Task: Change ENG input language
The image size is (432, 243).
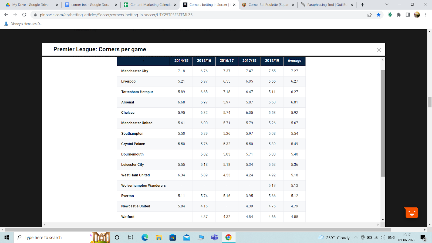Action: [391, 238]
